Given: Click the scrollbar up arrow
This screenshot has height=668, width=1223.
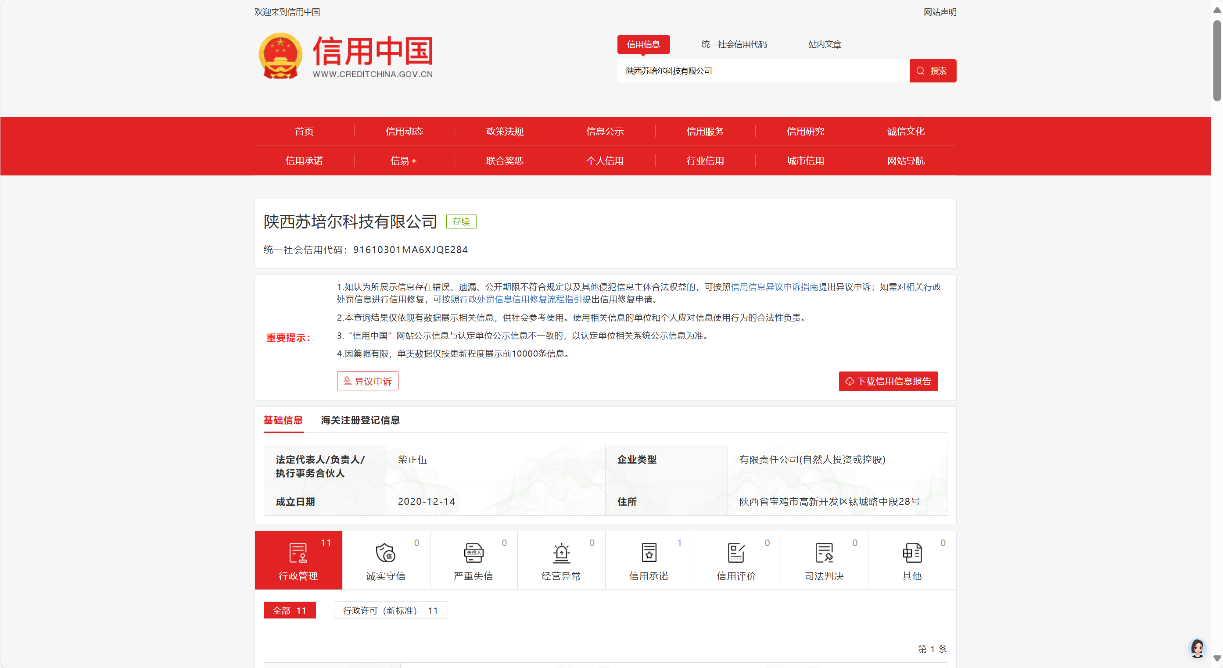Looking at the screenshot, I should pos(1217,11).
